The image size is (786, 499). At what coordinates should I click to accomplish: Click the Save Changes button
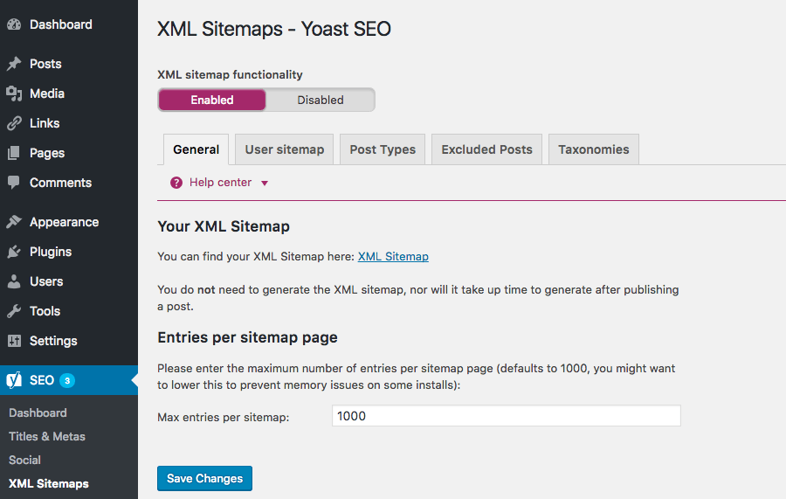pos(204,478)
